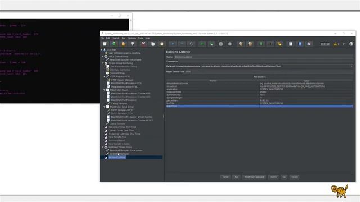Open the Run menu

pos(123,38)
